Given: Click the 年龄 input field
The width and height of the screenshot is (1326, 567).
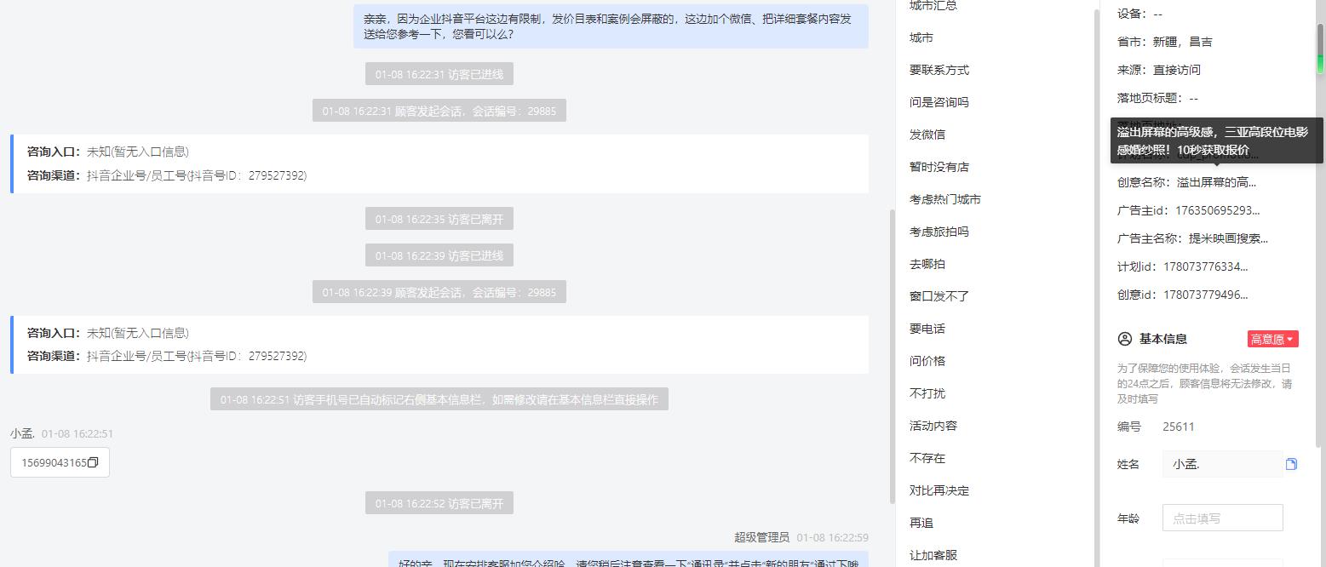Looking at the screenshot, I should click(x=1222, y=518).
